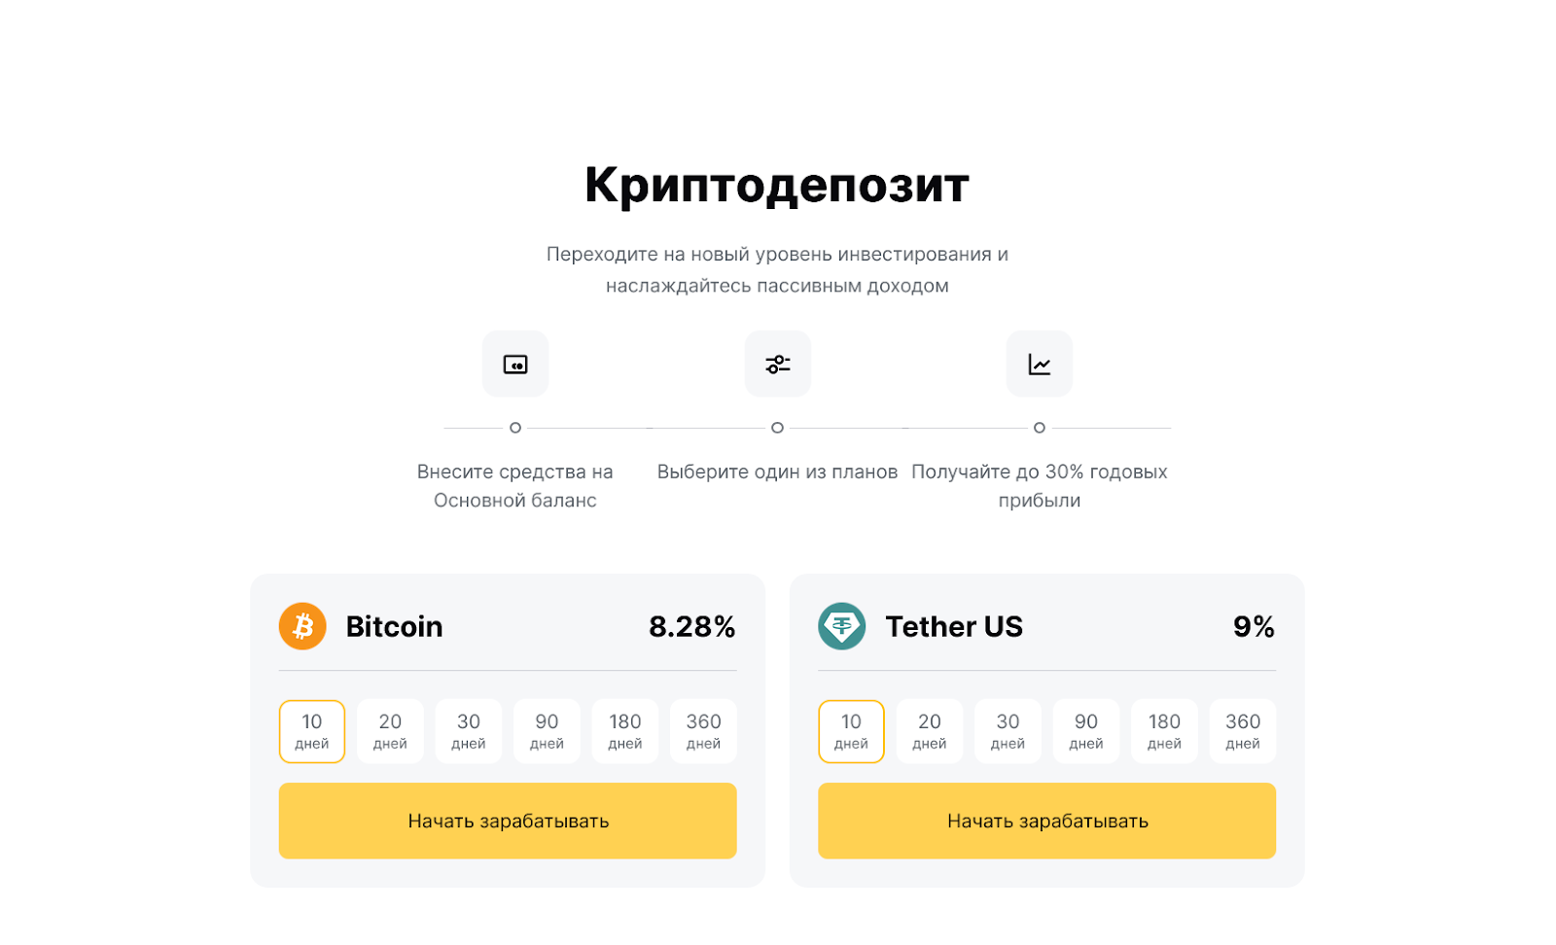
Task: Pick the 90 days Bitcoin plan
Action: point(547,731)
